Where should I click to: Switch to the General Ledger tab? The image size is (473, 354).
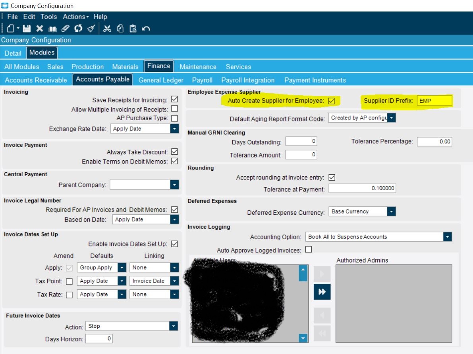[x=161, y=80]
